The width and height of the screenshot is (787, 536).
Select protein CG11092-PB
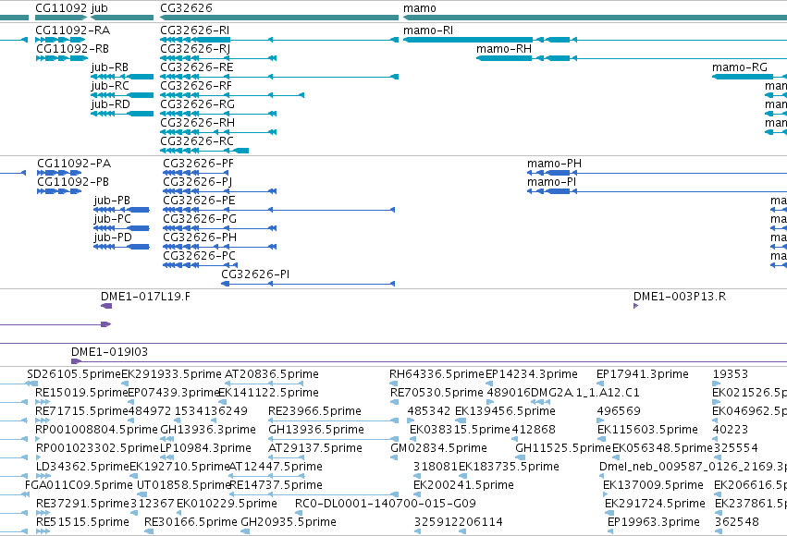(73, 182)
